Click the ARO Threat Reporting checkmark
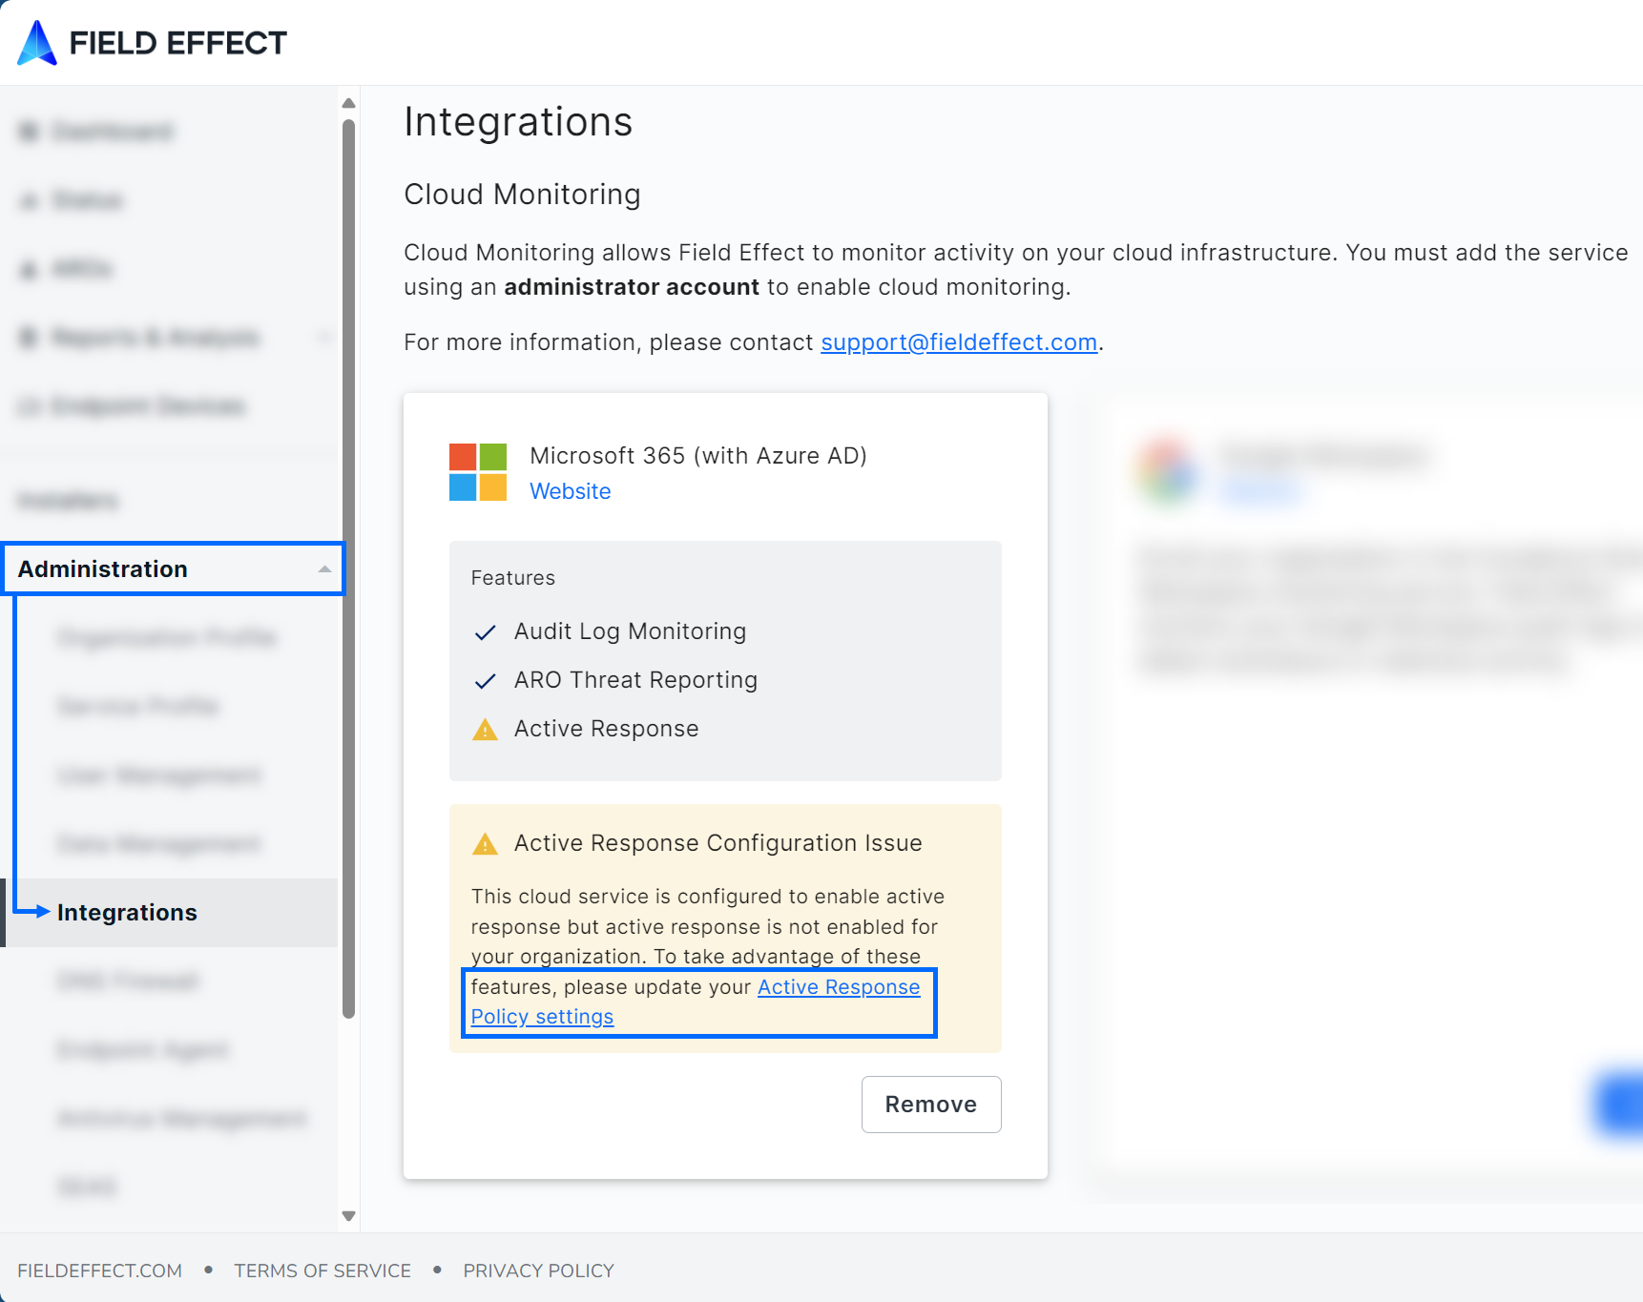The width and height of the screenshot is (1643, 1302). [x=485, y=681]
